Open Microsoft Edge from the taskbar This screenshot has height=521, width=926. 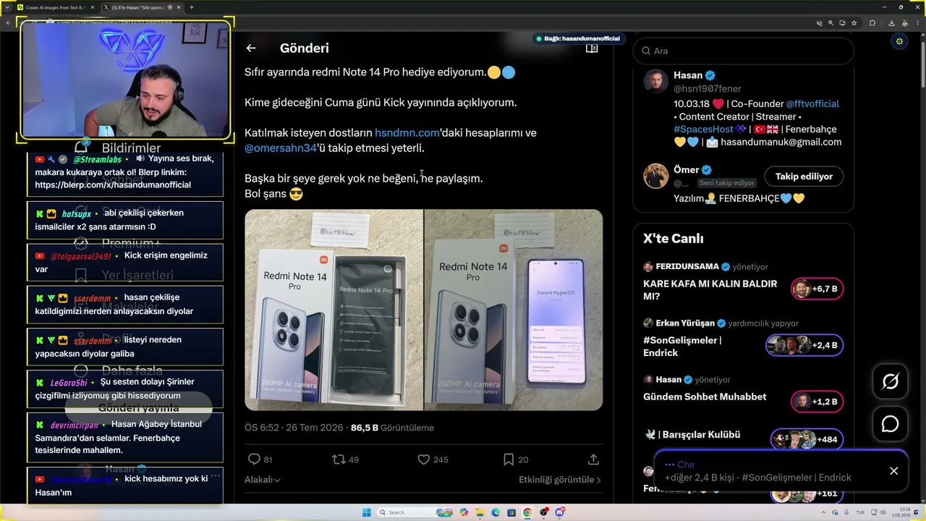tap(496, 512)
